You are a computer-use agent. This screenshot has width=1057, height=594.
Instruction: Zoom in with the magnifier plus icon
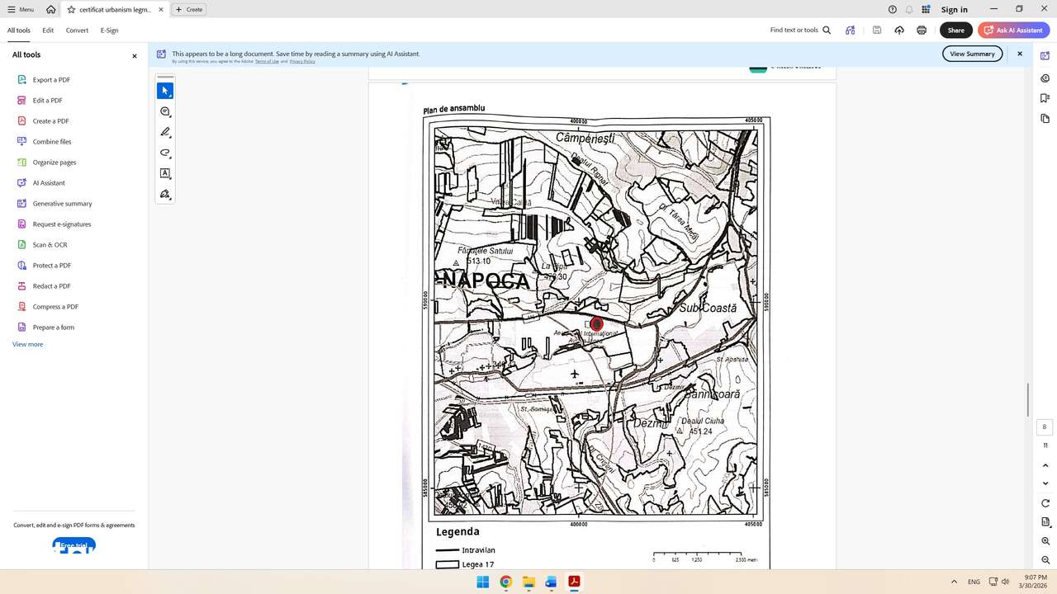click(1045, 541)
